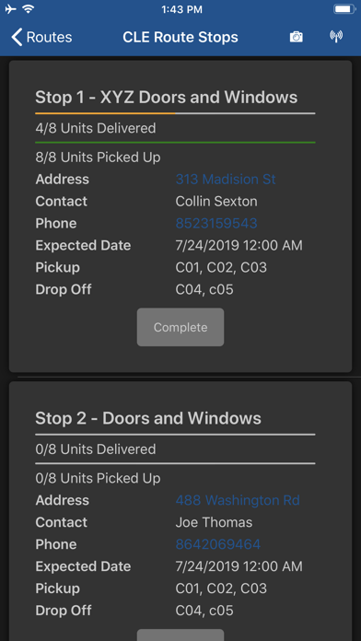Screen dimensions: 361x641
Task: Select Stop 1 - XYZ Doors and Windows heading
Action: click(x=167, y=98)
